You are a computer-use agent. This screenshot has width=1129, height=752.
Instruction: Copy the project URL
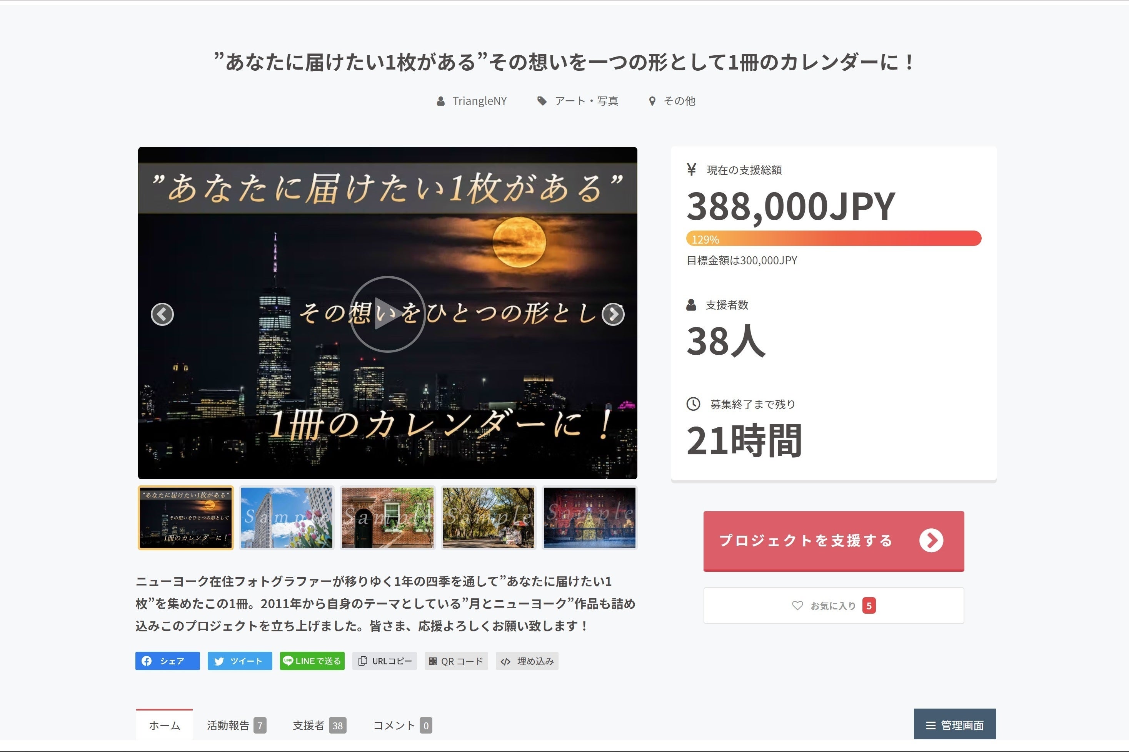[385, 661]
